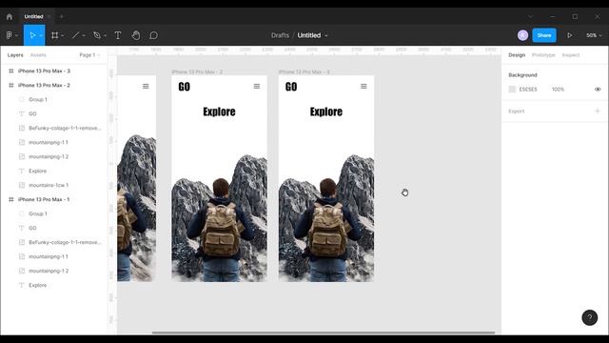Switch to the Prototype tab
Viewport: 609px width, 343px height.
[543, 55]
